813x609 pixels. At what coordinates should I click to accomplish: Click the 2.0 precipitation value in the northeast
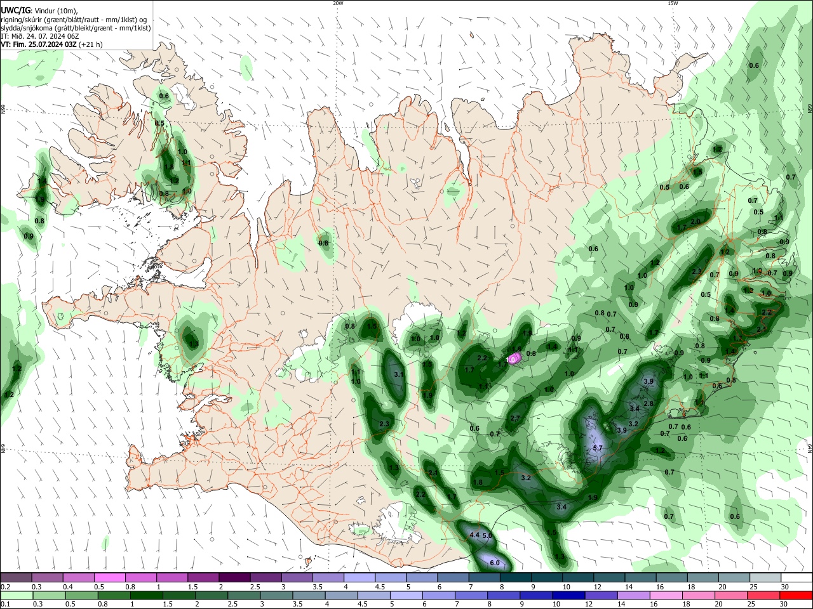pyautogui.click(x=695, y=221)
